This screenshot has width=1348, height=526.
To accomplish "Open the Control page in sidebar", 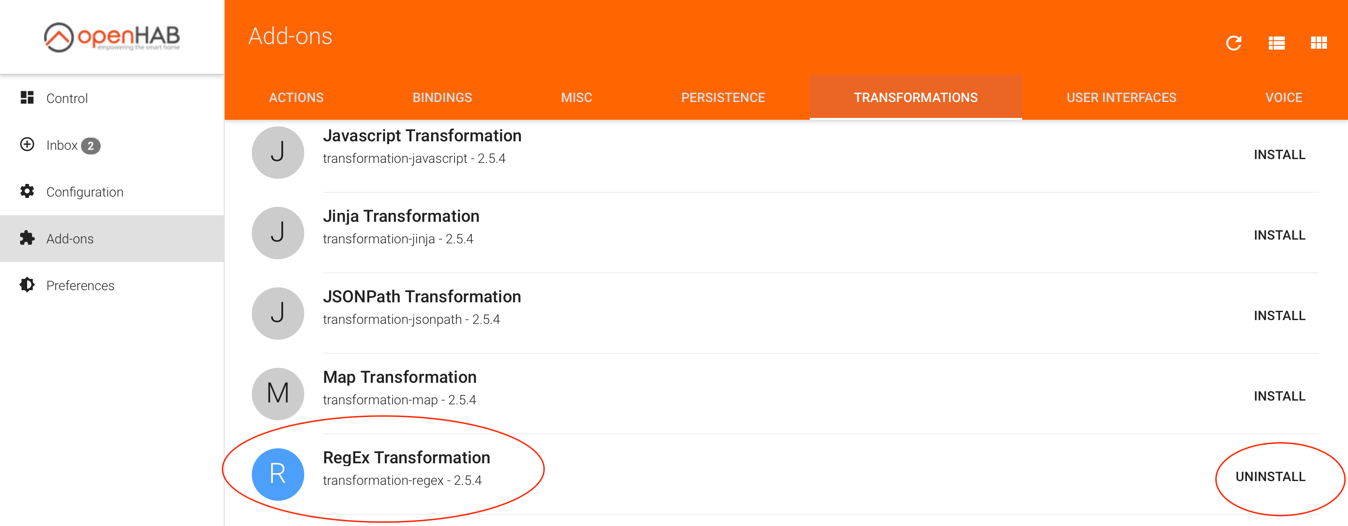I will 66,98.
